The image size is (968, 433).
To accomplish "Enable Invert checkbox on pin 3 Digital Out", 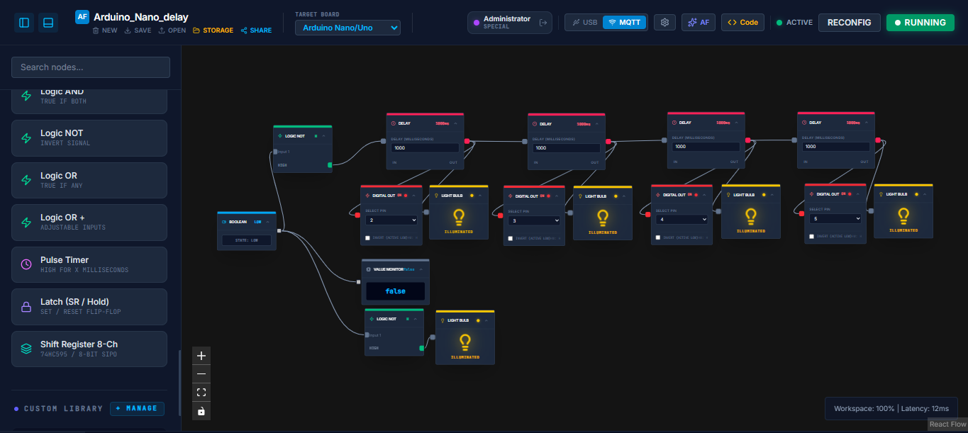I will coord(510,239).
